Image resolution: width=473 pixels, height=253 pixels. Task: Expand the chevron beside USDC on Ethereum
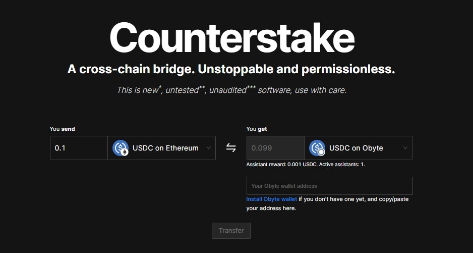[x=209, y=148]
